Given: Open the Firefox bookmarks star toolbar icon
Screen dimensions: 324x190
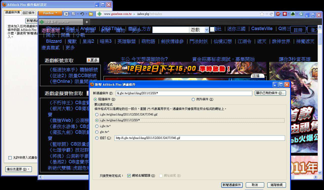Looking at the screenshot, I should pyautogui.click(x=66, y=14).
